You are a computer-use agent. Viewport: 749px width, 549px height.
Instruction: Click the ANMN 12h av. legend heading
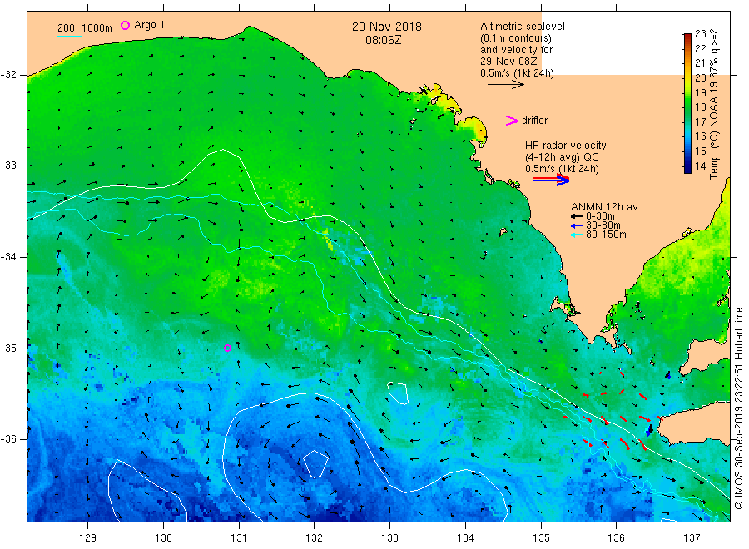pyautogui.click(x=606, y=207)
